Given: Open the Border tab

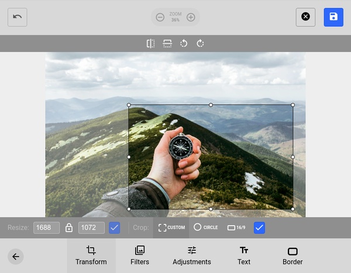Looking at the screenshot, I should point(292,255).
